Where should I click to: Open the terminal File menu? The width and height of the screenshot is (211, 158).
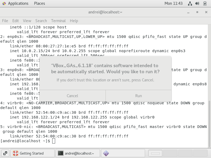click(x=5, y=21)
